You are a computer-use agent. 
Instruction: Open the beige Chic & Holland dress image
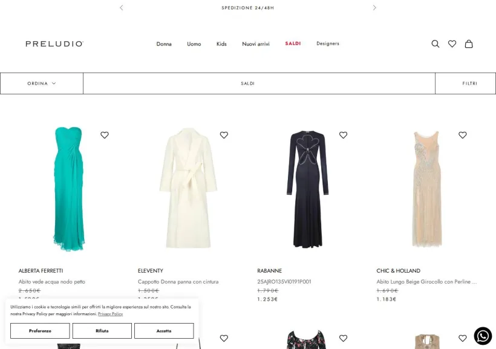tap(427, 189)
